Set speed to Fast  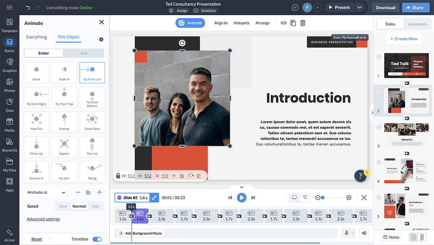[x=95, y=206]
